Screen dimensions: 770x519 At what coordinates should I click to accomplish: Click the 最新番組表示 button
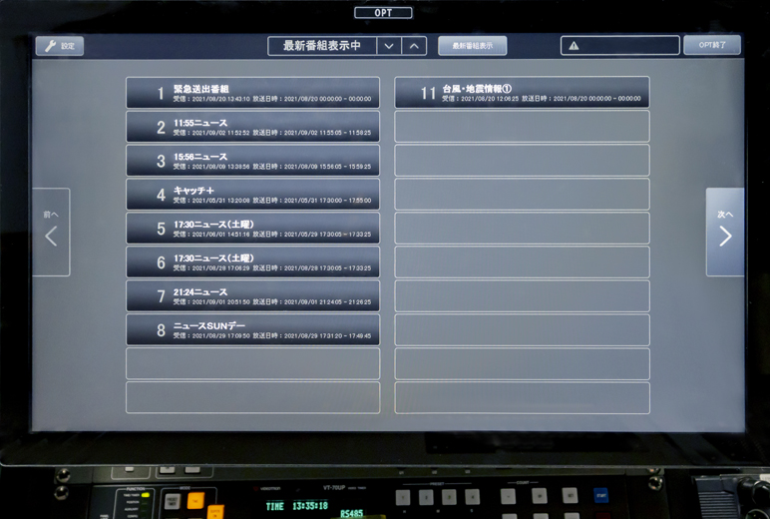(x=472, y=46)
